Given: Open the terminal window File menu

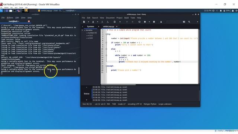Looking at the screenshot, I should [x=3, y=17].
